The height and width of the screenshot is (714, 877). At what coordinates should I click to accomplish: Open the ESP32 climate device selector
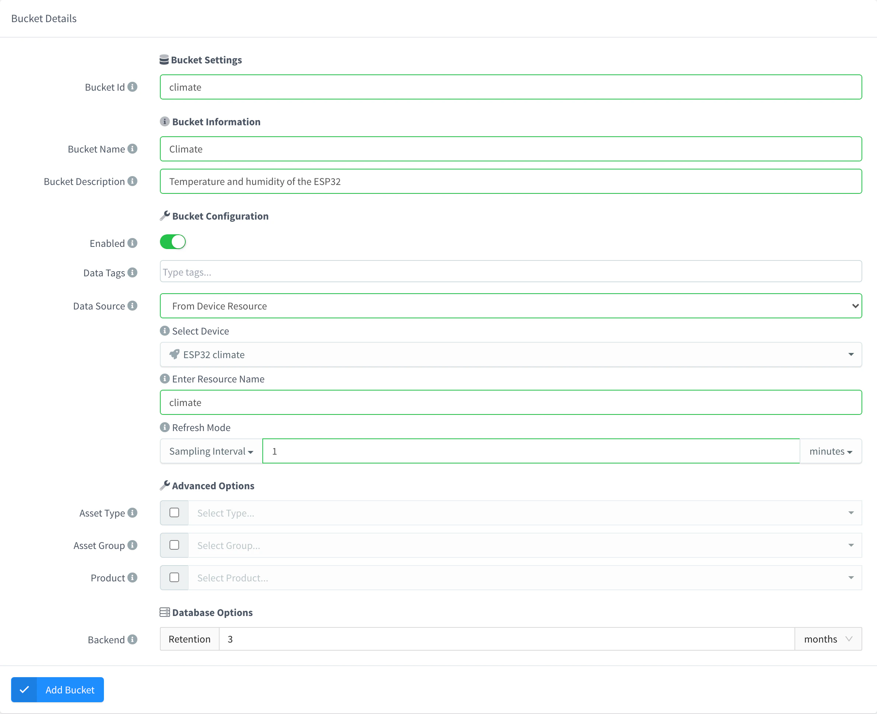[x=511, y=354]
